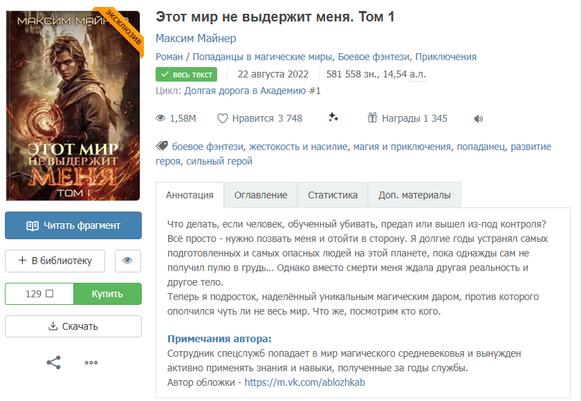
Task: Click the green Купить button
Action: (x=107, y=294)
